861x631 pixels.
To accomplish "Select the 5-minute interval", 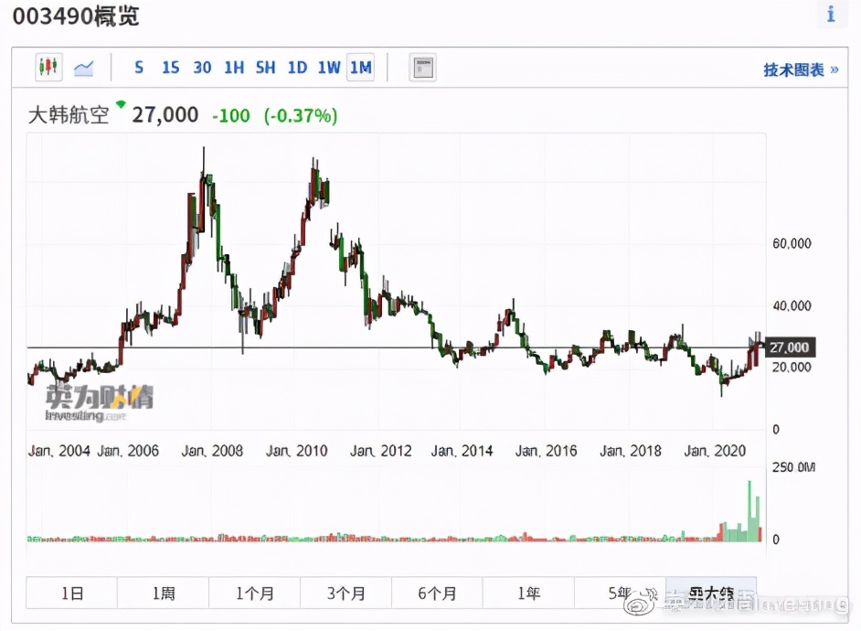I will [x=139, y=68].
